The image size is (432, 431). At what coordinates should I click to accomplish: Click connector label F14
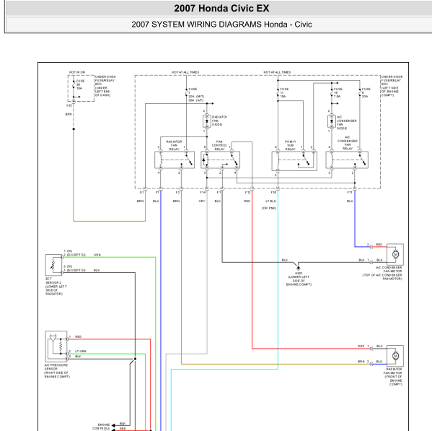click(x=203, y=193)
